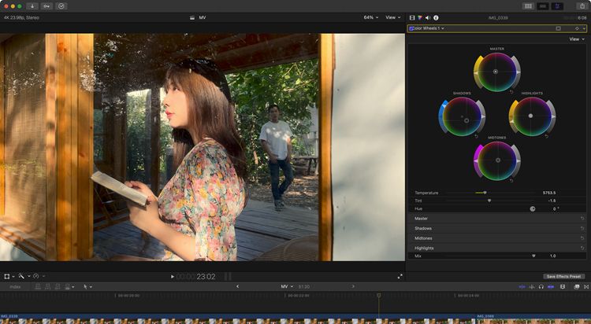Toggle the browser panel layout button
Viewport: 591px width, 324px height.
pyautogui.click(x=529, y=6)
